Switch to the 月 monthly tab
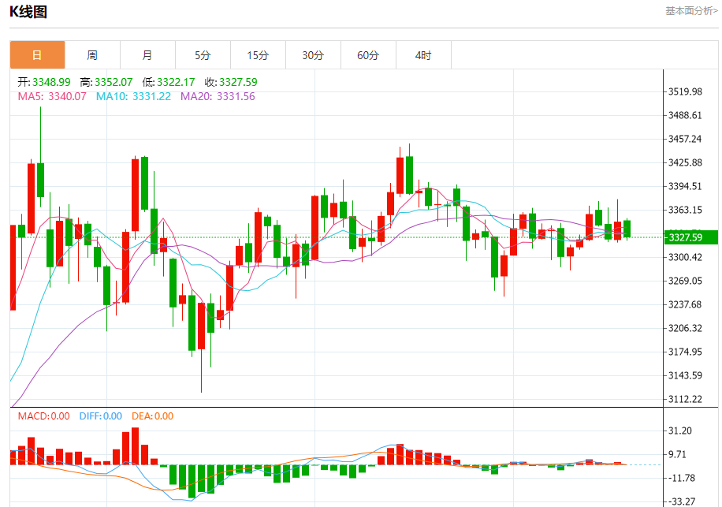Viewport: 722px width, 507px height. pos(148,55)
